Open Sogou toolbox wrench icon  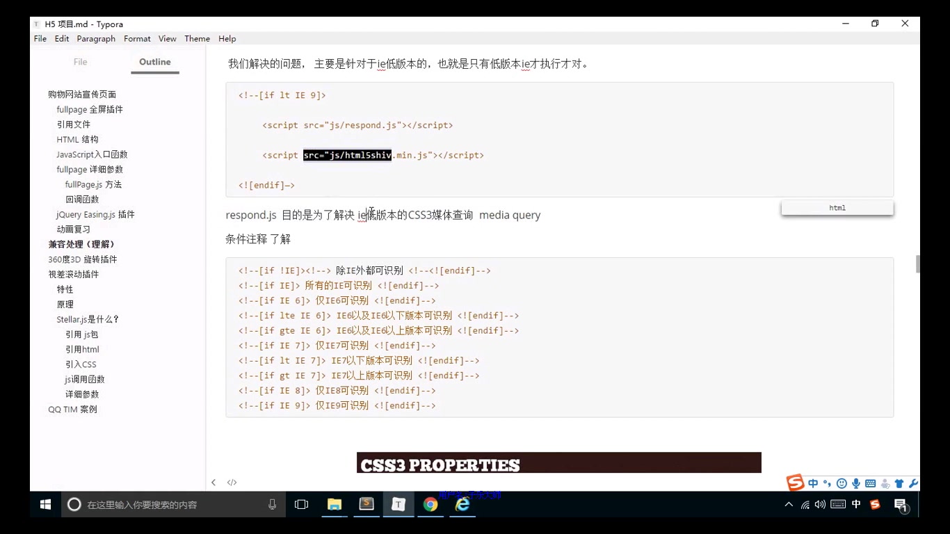[913, 483]
